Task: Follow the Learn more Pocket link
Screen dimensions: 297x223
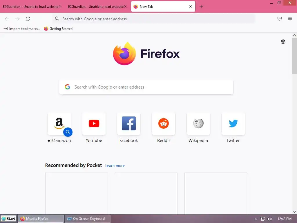Action: (x=115, y=166)
